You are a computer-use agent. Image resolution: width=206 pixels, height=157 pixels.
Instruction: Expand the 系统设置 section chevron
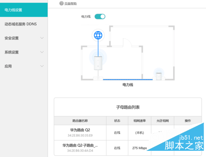pyautogui.click(x=42, y=52)
